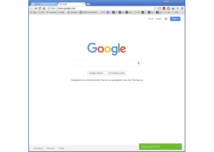Close the My Pixer tab
The image size is (214, 152).
click(x=56, y=4)
